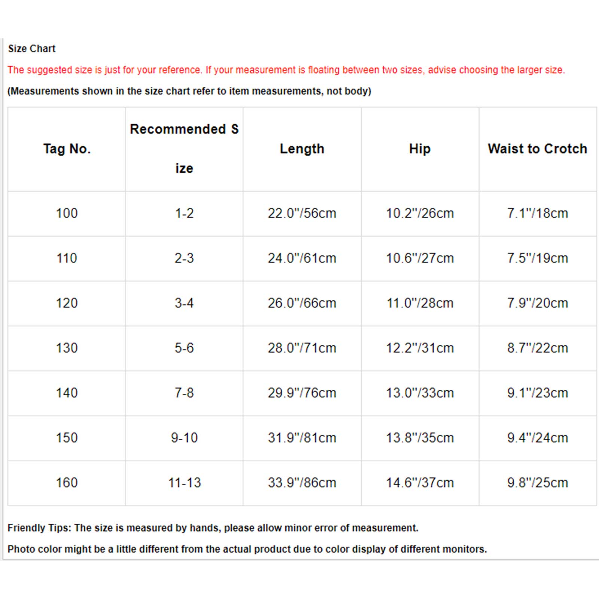Select the tag number 100 cell
Screen dimensions: 599x599
pyautogui.click(x=67, y=213)
